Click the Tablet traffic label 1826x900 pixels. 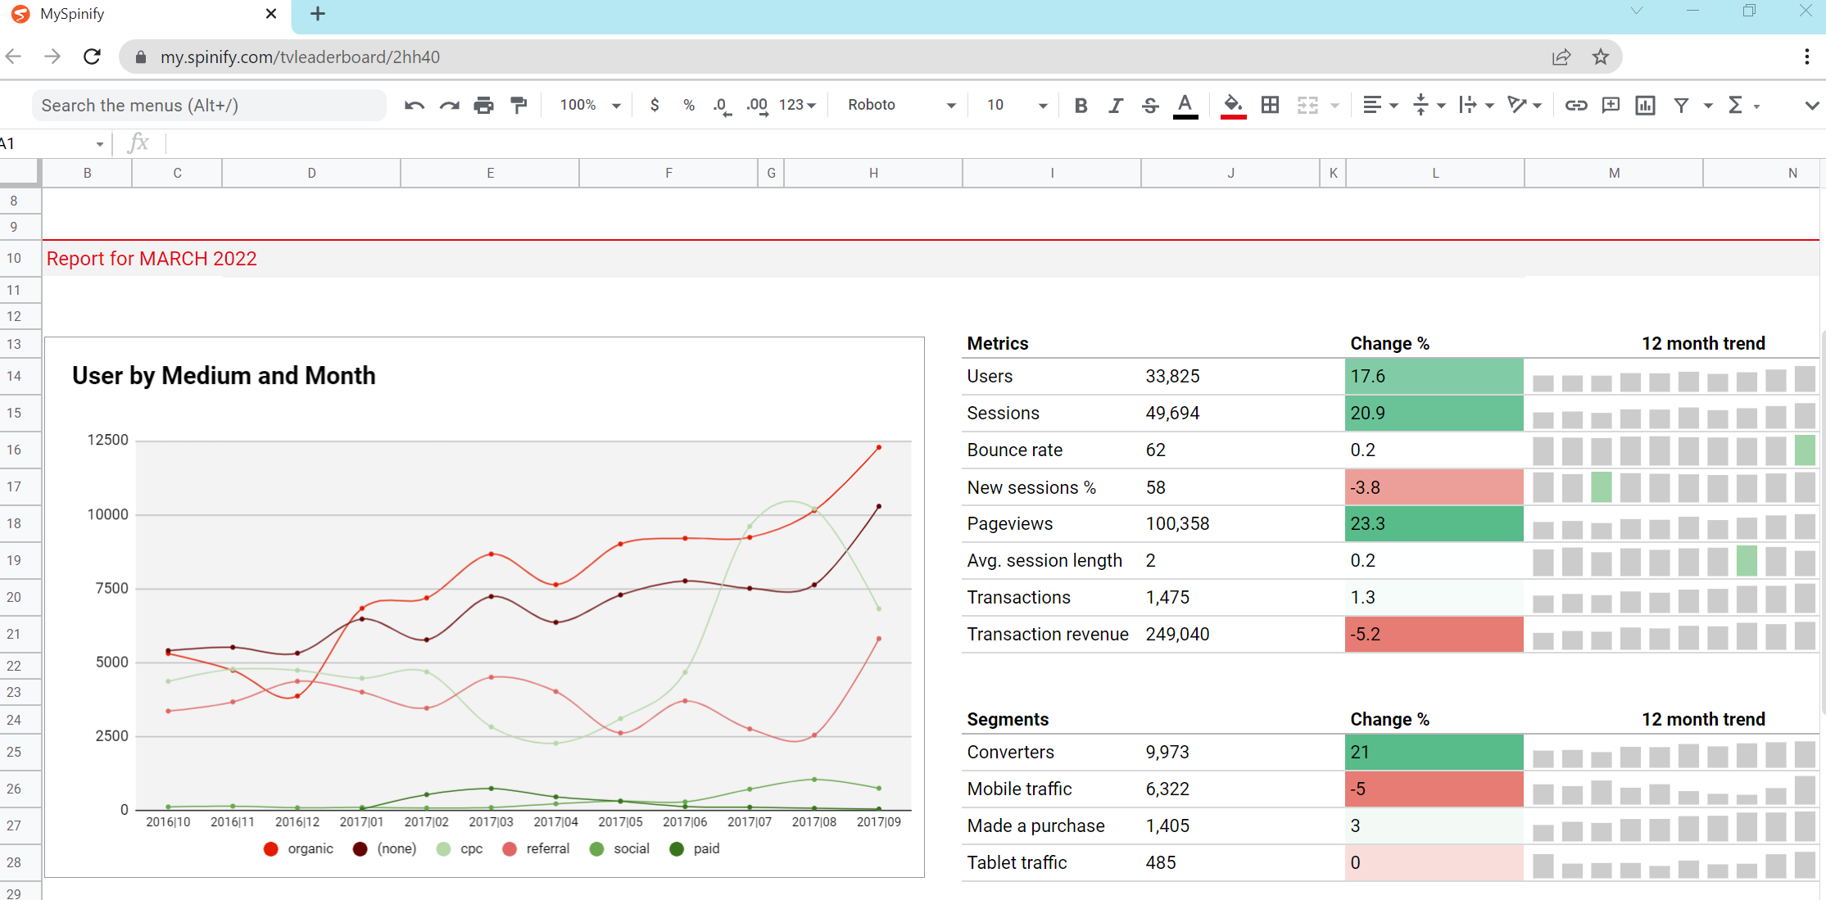(1017, 862)
